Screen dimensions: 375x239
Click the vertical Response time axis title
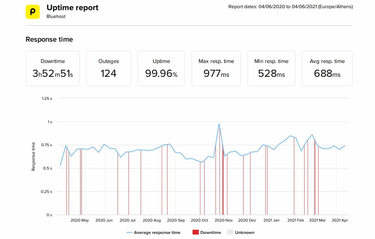coord(33,157)
